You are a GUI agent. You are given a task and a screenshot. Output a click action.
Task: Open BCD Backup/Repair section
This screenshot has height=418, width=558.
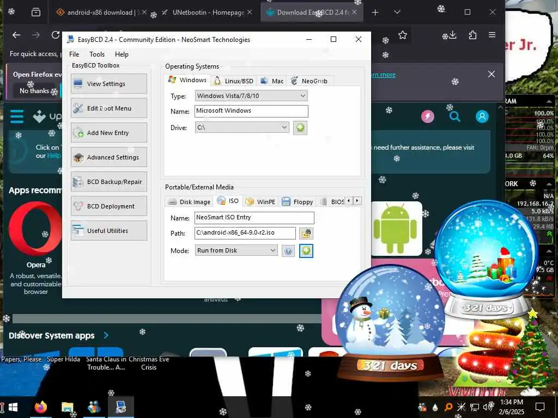(109, 182)
